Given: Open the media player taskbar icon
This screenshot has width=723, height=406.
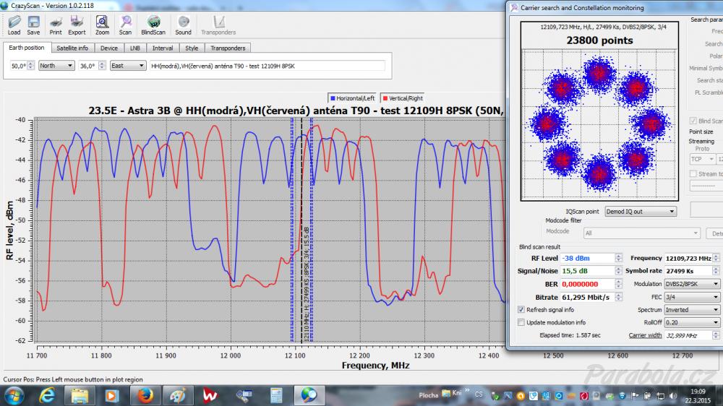Looking at the screenshot, I should pos(111,396).
